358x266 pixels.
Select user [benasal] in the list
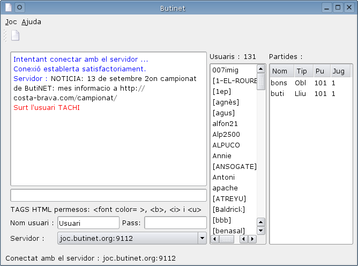(234, 231)
